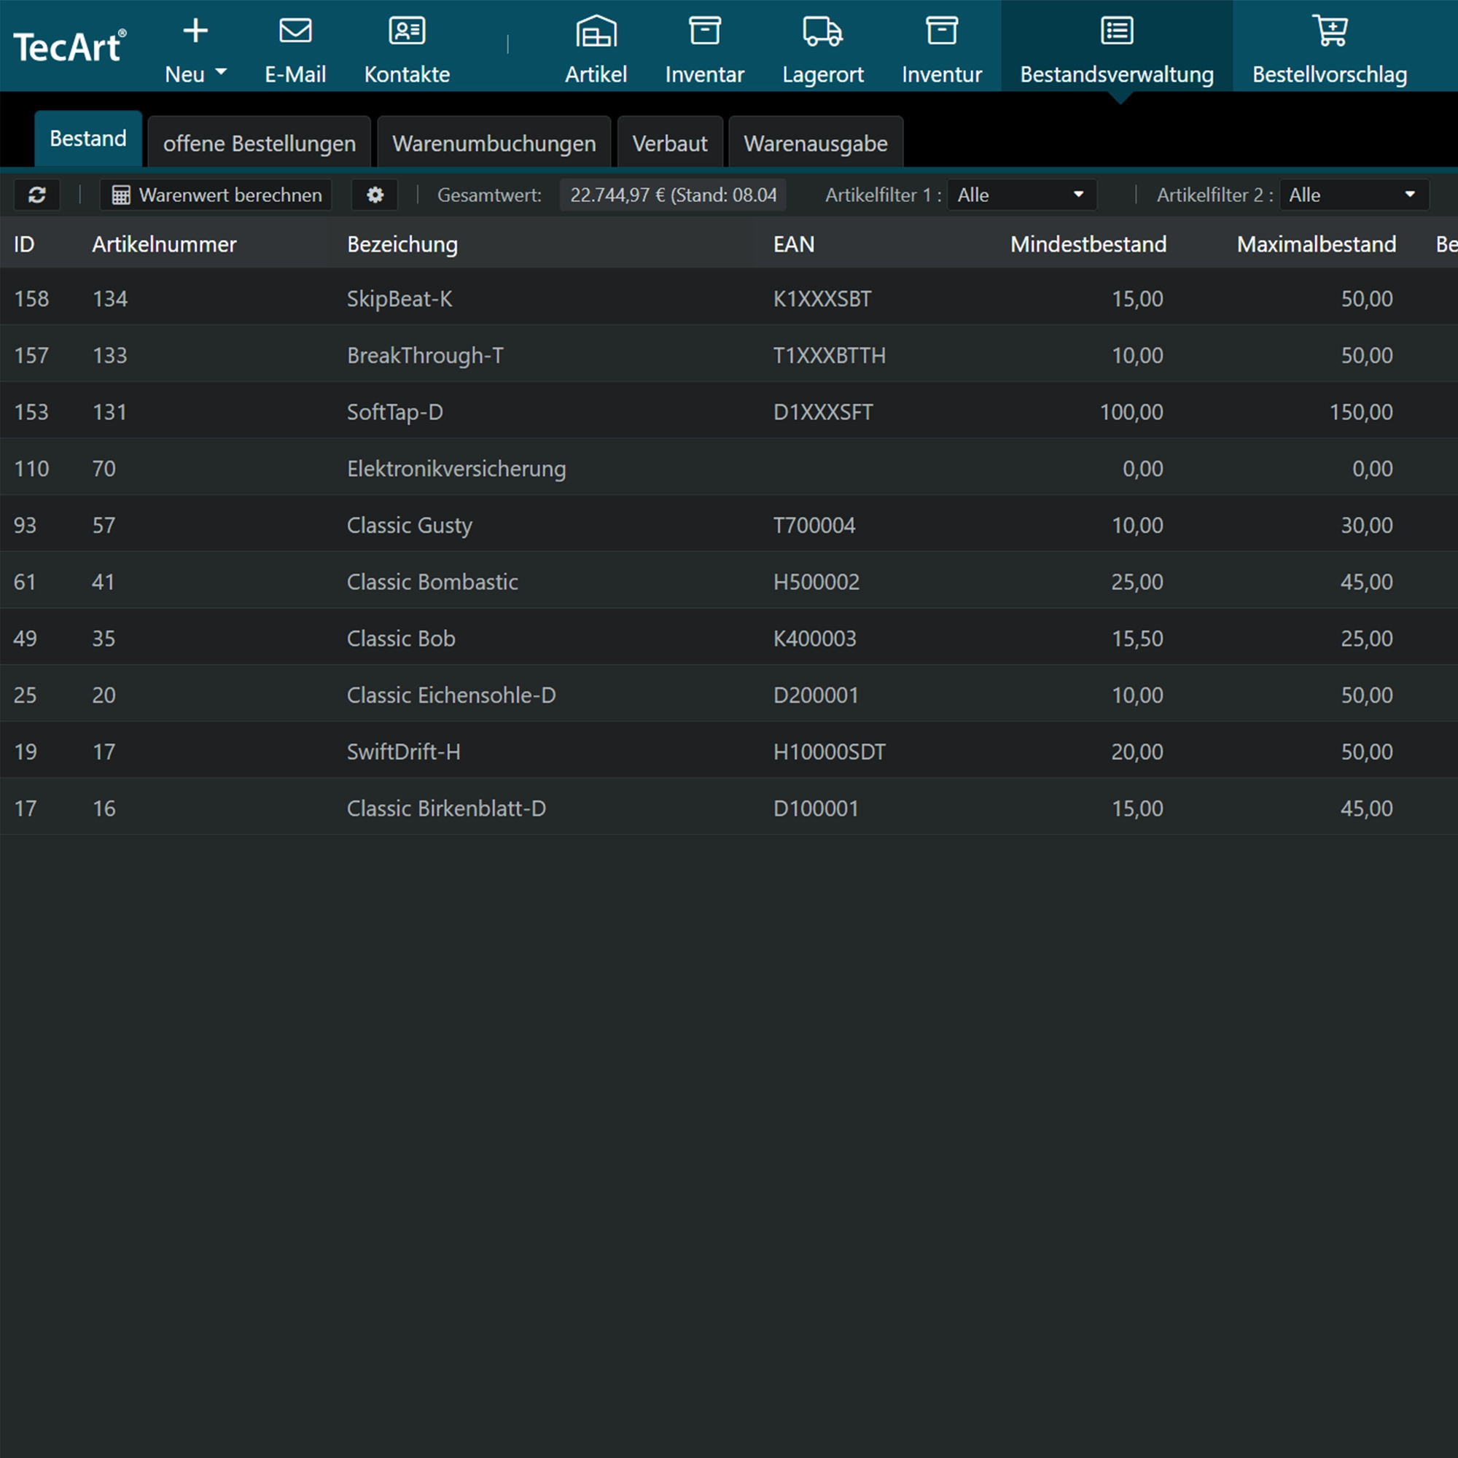Open the Neu plus menu
Screen dimensions: 1458x1458
[x=195, y=51]
